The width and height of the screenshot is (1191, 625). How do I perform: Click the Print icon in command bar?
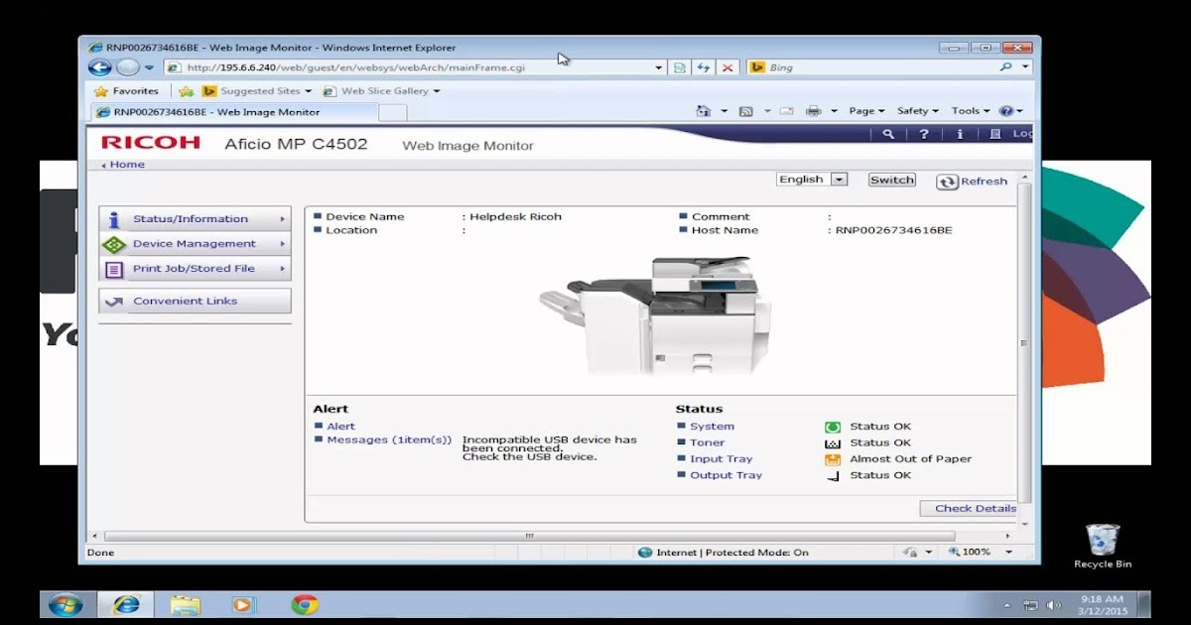[x=814, y=111]
